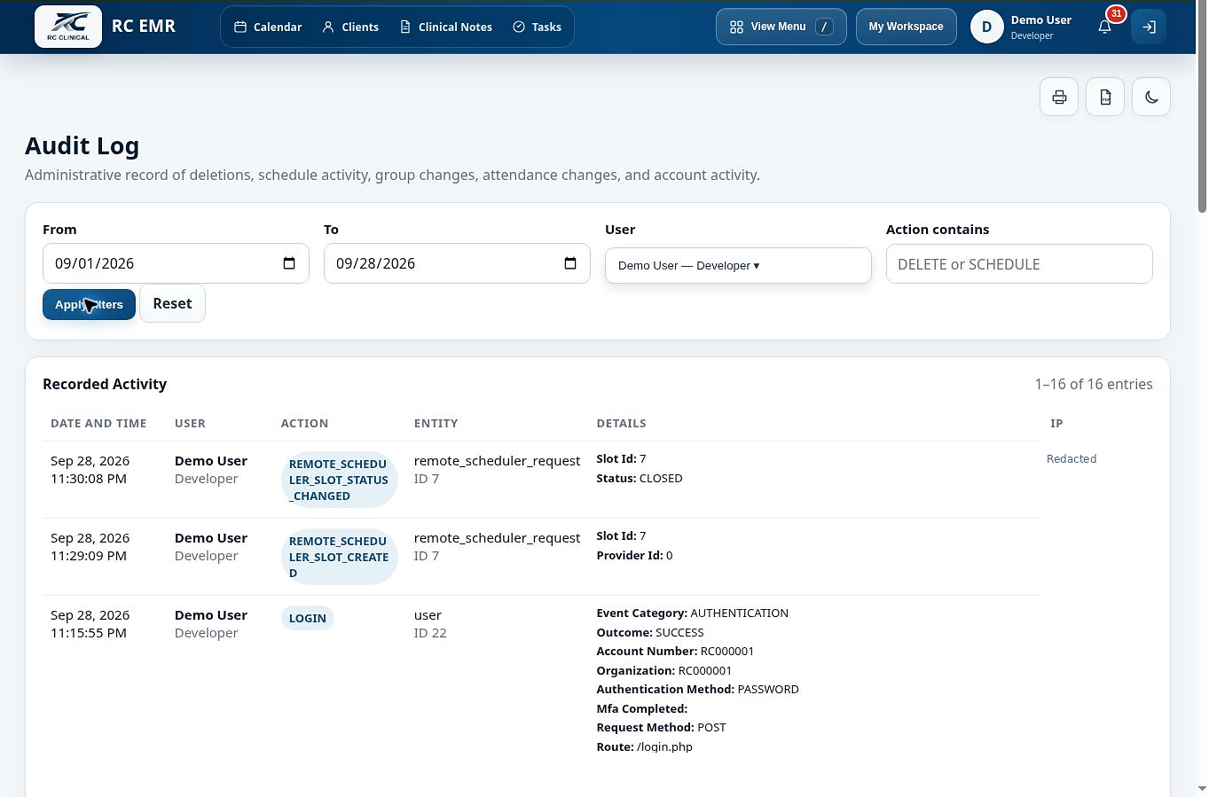
Task: Print the audit log page
Action: tap(1059, 97)
